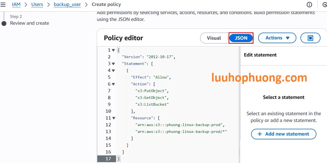The image size is (327, 163).
Task: Collapse the Action array at line 6
Action: click(113, 84)
